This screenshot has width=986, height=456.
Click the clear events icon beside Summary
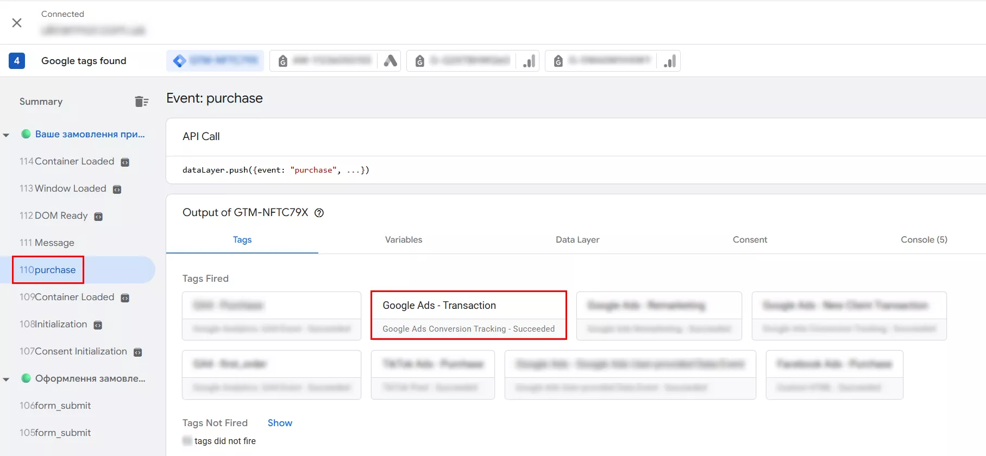coord(141,102)
